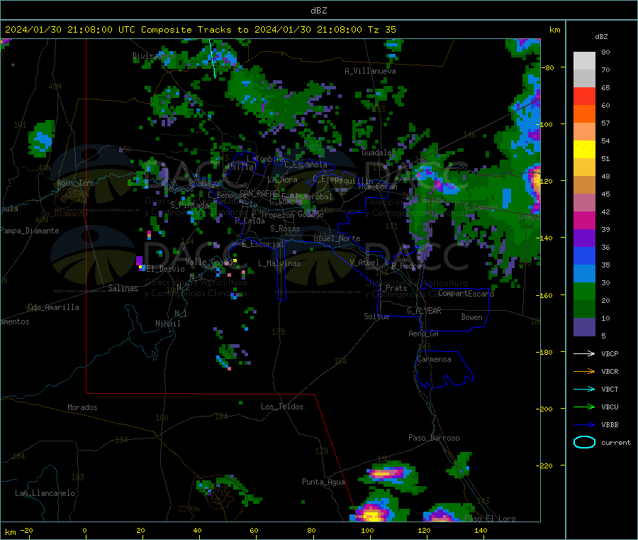Screen dimensions: 638x540
Task: Click the J_Prats map label
Action: pyautogui.click(x=393, y=288)
